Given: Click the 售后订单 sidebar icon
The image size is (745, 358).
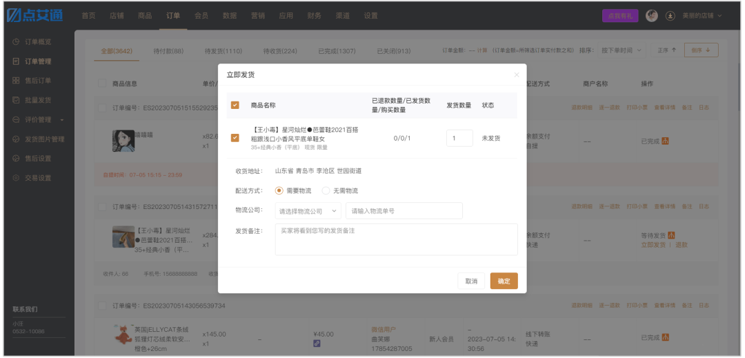Looking at the screenshot, I should point(16,81).
